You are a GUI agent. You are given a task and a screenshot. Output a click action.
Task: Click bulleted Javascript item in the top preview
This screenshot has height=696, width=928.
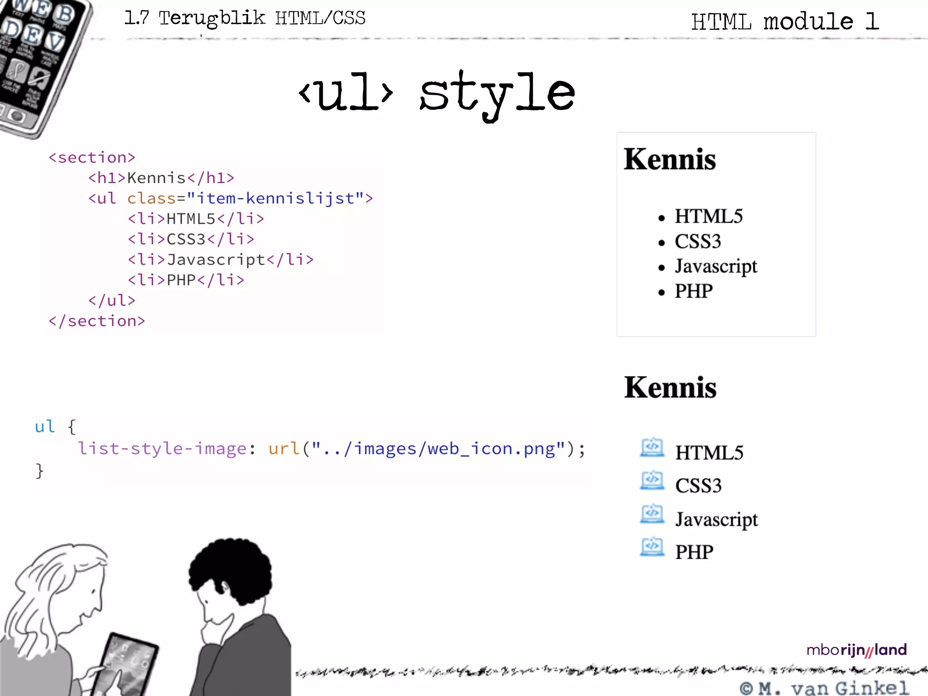(x=708, y=266)
